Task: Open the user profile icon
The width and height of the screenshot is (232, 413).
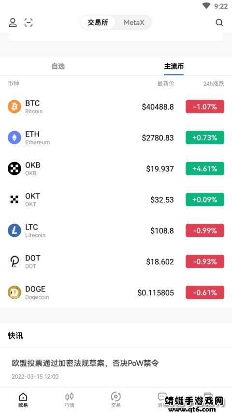Action: tap(13, 23)
